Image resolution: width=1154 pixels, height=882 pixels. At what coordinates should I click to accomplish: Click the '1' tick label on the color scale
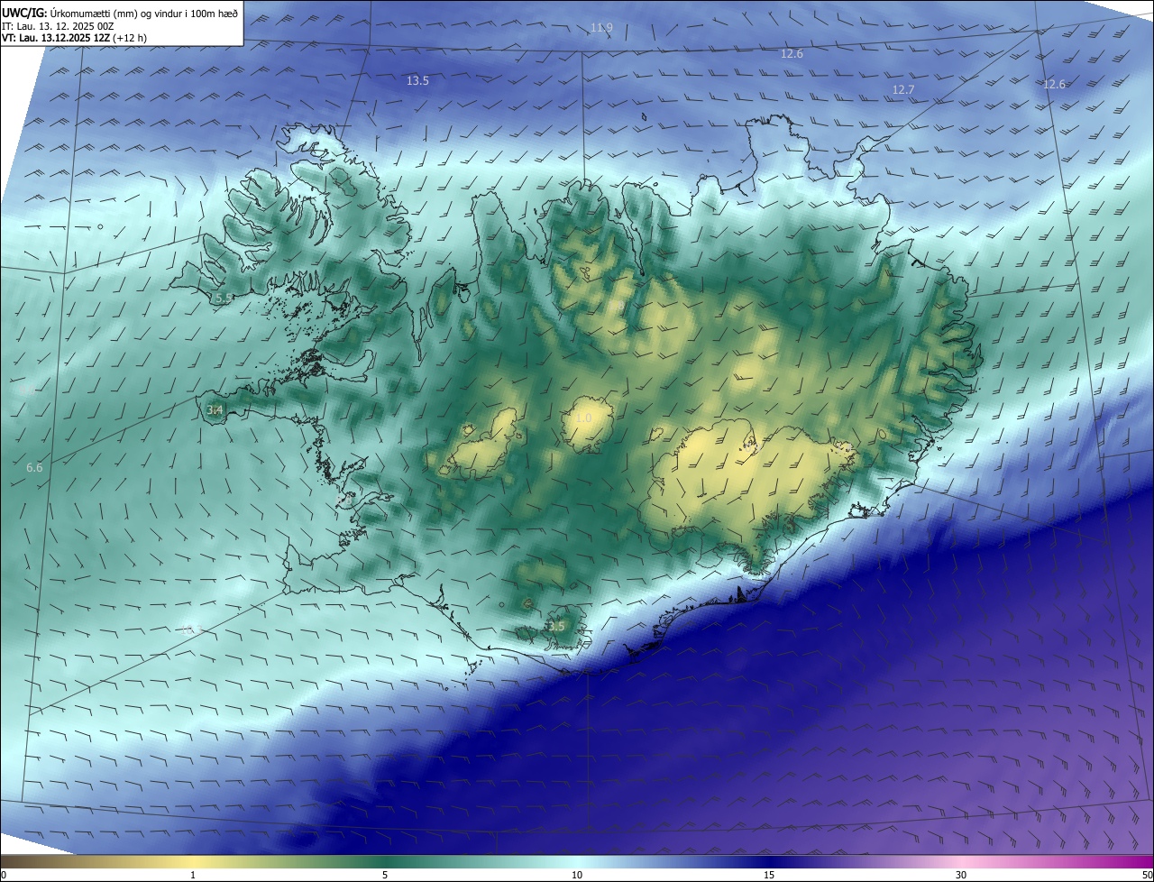tap(193, 876)
